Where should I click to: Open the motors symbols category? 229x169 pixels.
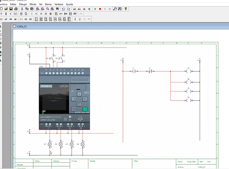[21, 14]
